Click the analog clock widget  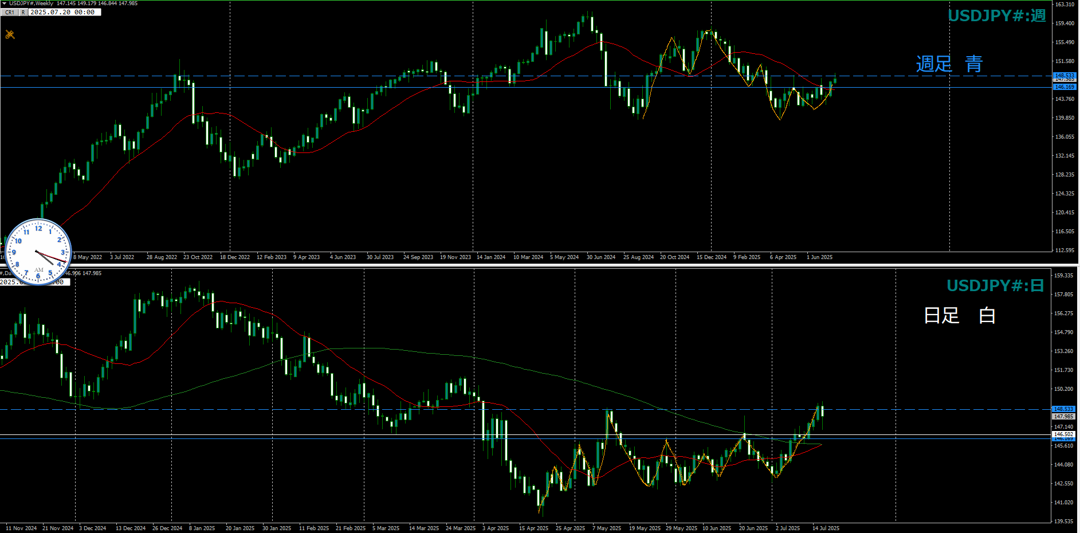[38, 252]
